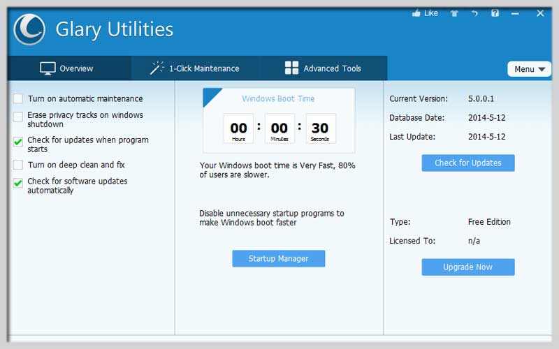Click the undo/restore arrow icon
The height and width of the screenshot is (349, 559).
[474, 13]
